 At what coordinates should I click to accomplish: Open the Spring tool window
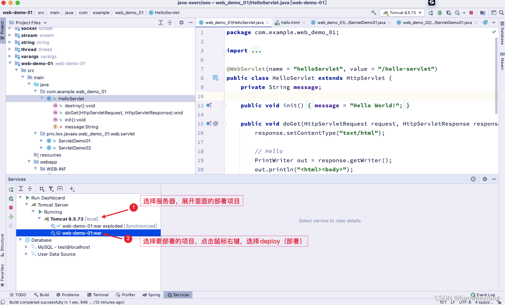pos(152,295)
